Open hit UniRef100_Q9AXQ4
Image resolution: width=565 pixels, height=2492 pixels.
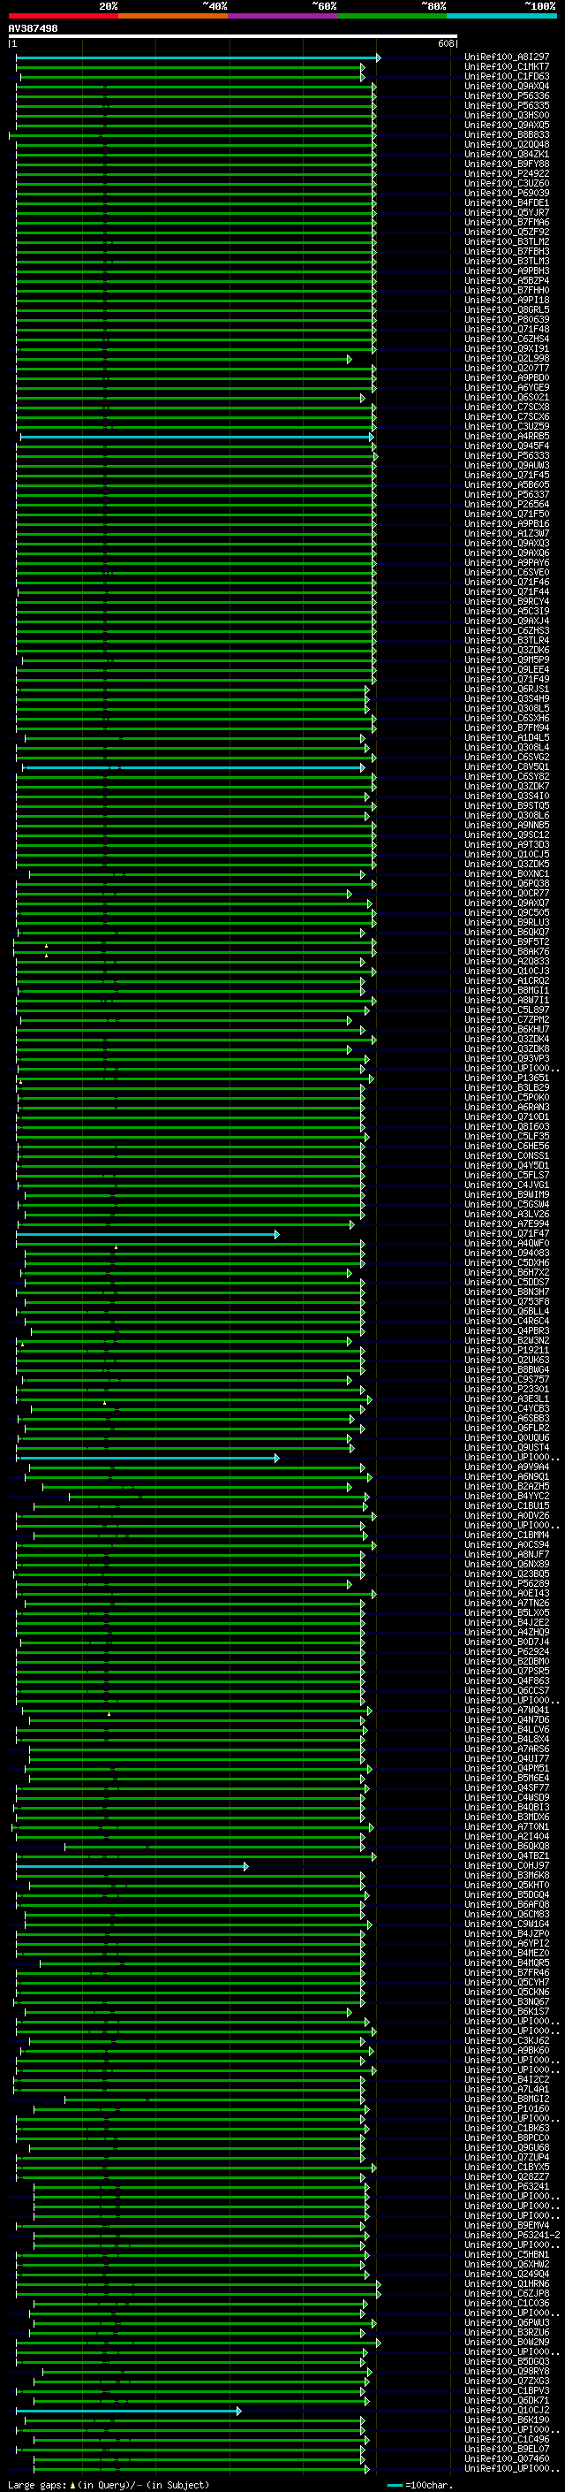(x=507, y=87)
